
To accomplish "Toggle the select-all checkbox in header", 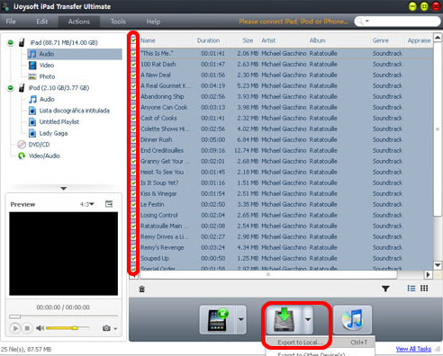I will (133, 40).
